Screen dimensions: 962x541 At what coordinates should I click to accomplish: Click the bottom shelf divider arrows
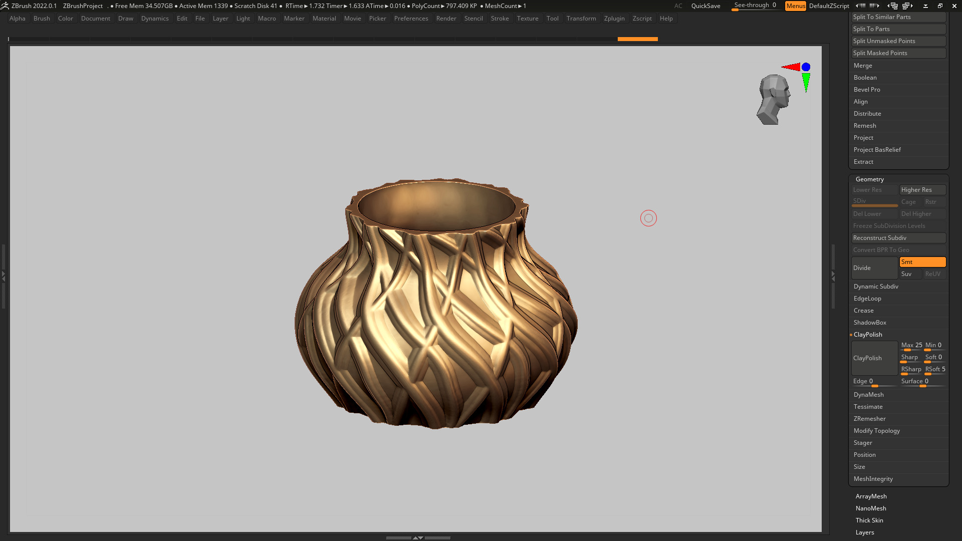tap(418, 537)
